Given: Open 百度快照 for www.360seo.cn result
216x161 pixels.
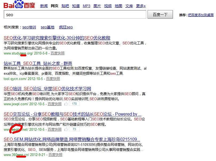Looking at the screenshot, I should click(55, 155).
